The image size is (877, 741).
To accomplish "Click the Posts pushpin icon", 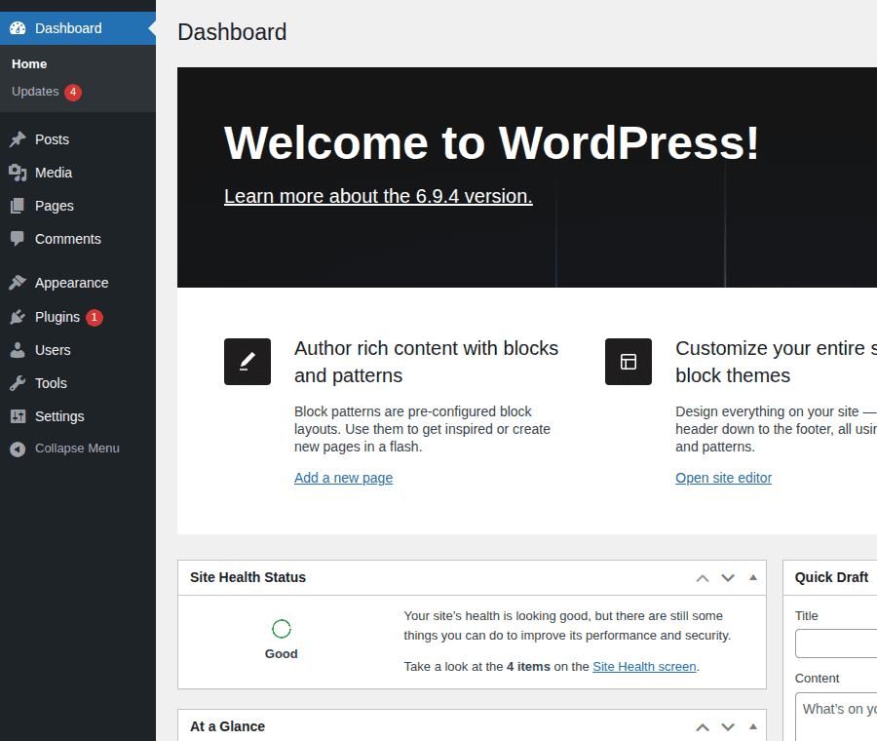I will click(18, 139).
